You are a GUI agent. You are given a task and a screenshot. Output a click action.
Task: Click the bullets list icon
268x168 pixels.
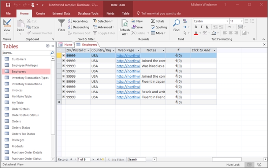point(246,21)
